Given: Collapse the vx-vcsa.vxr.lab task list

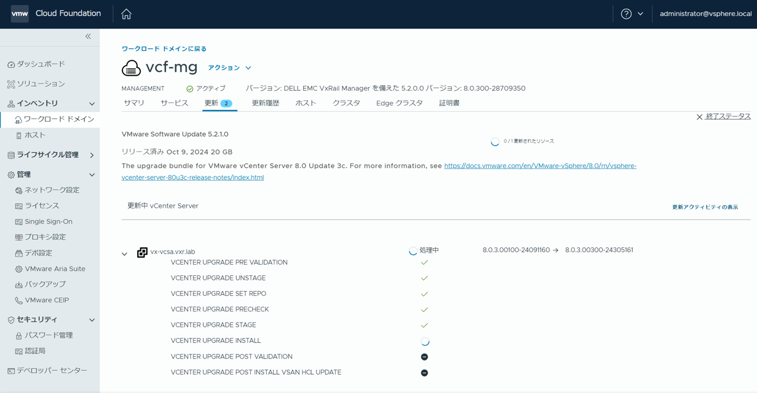Looking at the screenshot, I should pyautogui.click(x=124, y=254).
